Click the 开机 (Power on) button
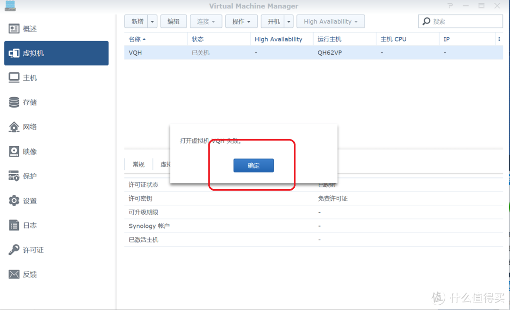Screen dimensions: 510x310 click(x=273, y=21)
